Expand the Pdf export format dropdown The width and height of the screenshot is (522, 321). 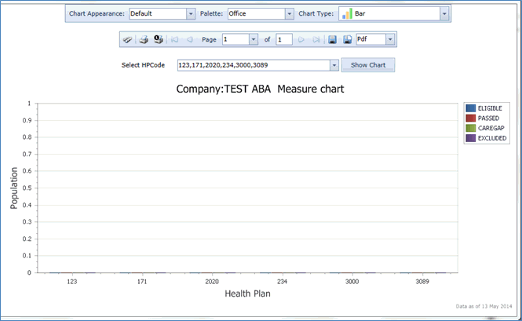tap(390, 39)
